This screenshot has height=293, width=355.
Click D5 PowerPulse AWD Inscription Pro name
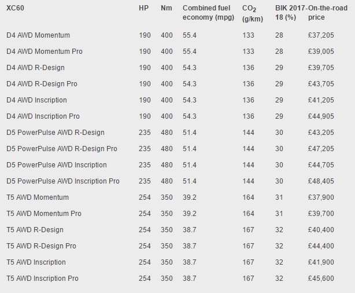(x=63, y=181)
